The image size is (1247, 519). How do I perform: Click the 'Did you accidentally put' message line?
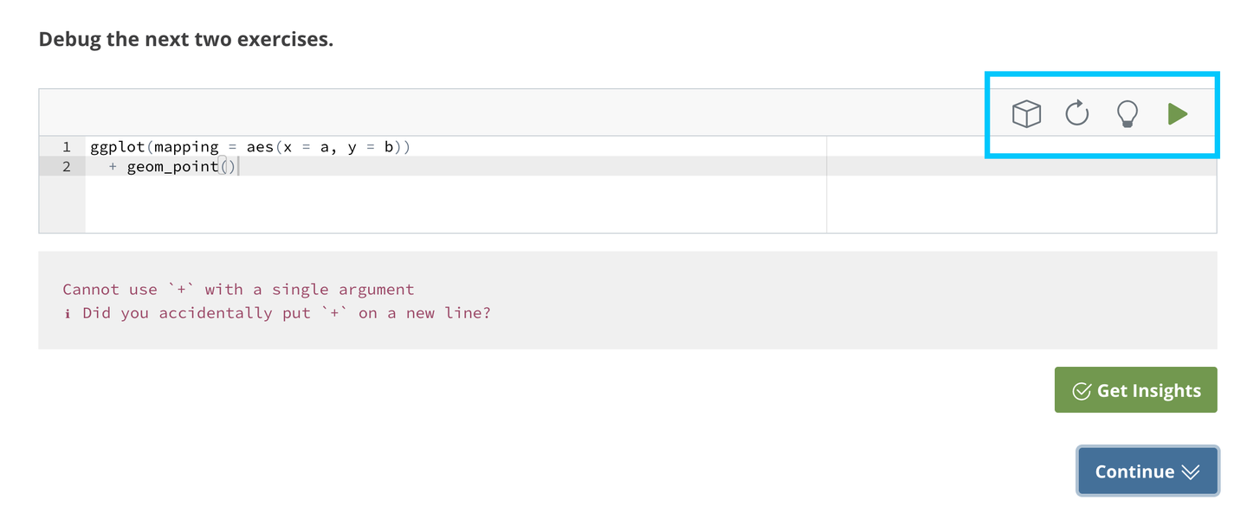(286, 313)
